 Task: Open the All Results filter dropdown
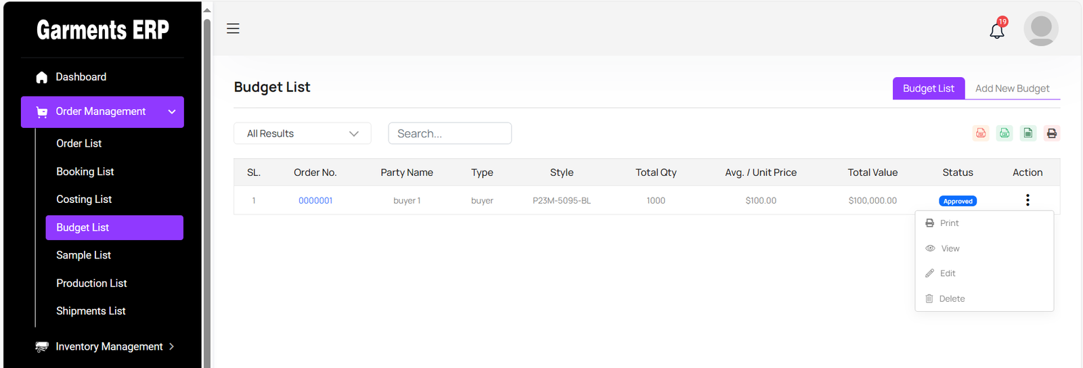302,133
